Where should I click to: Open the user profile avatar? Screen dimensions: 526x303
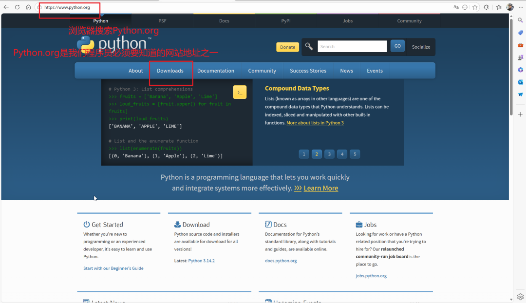[510, 7]
